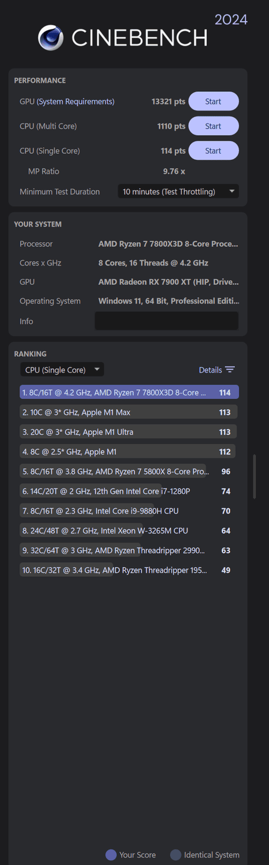269x865 pixels.
Task: Select the Apple M1 Max ranking row
Action: [x=129, y=412]
